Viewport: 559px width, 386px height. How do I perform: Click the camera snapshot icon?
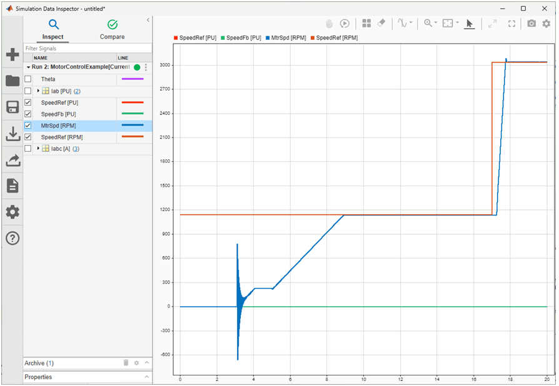(x=531, y=23)
